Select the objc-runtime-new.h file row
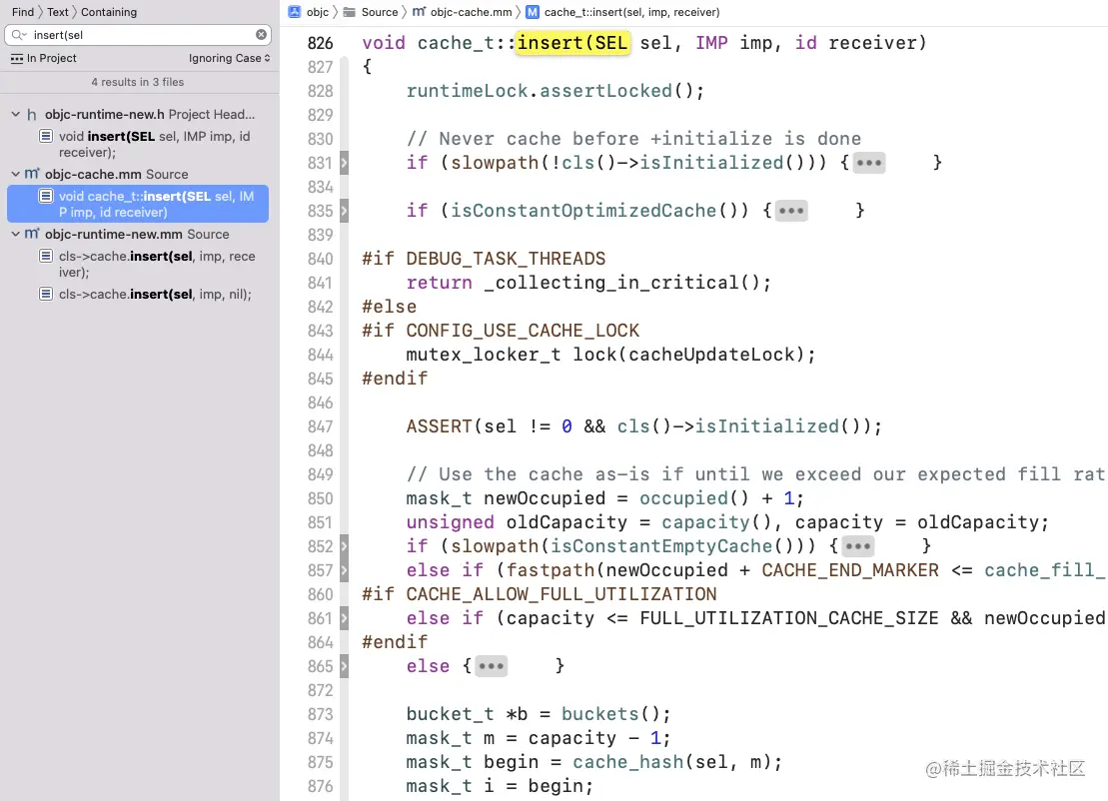Viewport: 1108px width, 801px height. click(139, 115)
